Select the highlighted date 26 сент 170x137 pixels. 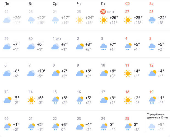107,12
